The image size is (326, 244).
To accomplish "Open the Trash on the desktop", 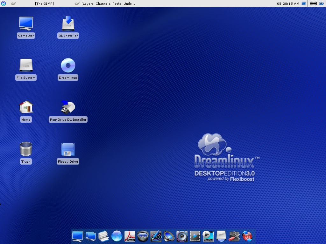I will (26, 149).
